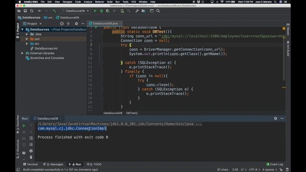Image resolution: width=306 pixels, height=172 pixels.
Task: Click the java path line in console
Action: tap(120, 124)
